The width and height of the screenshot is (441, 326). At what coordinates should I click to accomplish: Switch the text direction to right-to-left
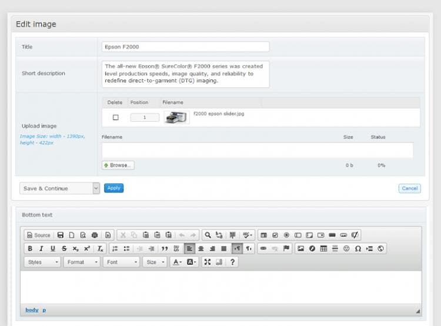click(x=249, y=248)
